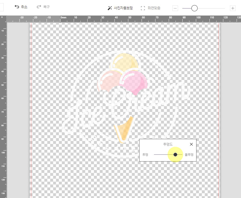Click the 불투명 label in opacity popup
The width and height of the screenshot is (241, 198).
(189, 155)
